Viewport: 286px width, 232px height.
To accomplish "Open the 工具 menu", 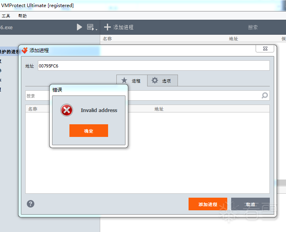I will tap(6, 16).
